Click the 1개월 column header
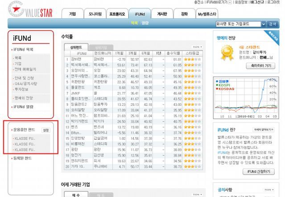 (119, 53)
